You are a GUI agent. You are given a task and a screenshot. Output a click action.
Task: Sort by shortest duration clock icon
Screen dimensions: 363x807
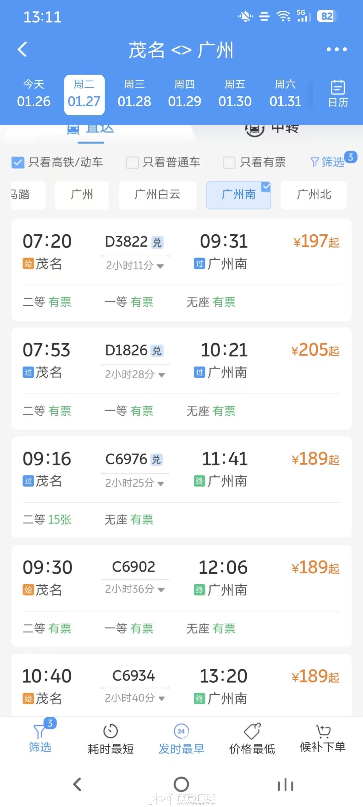point(111,731)
